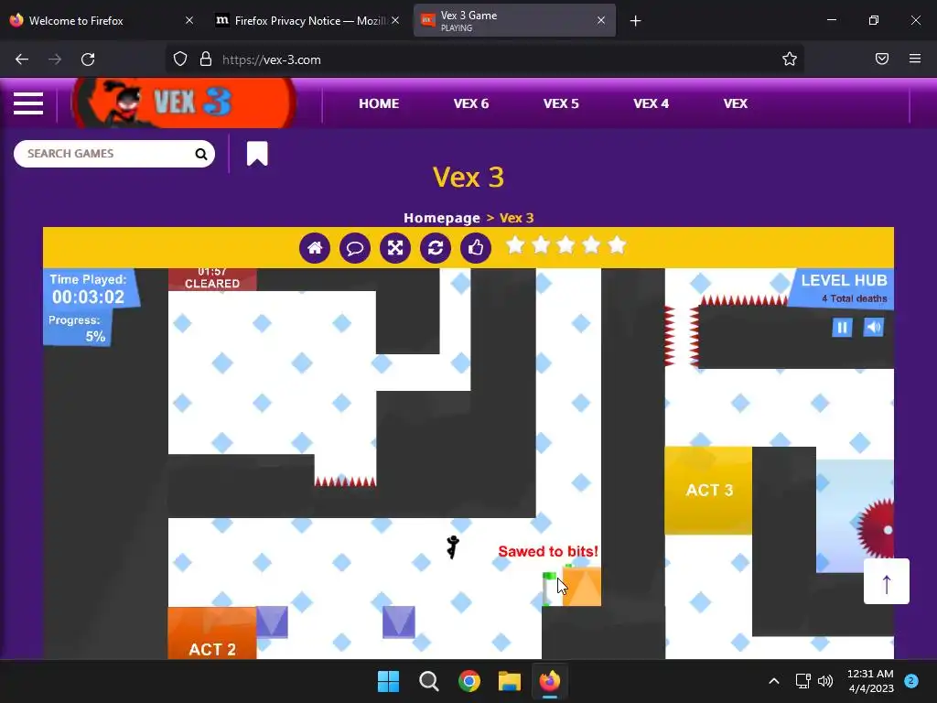Pause the game

842,327
